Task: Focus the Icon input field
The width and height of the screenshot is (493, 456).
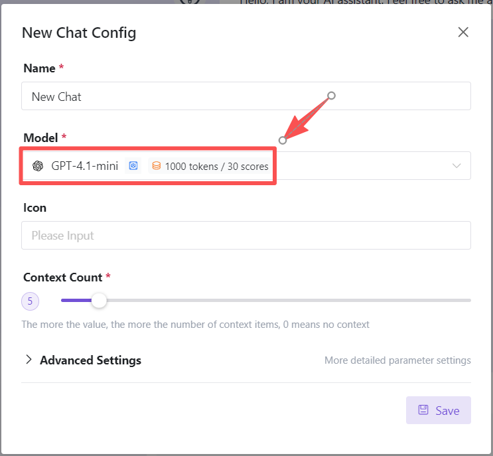Action: point(246,236)
